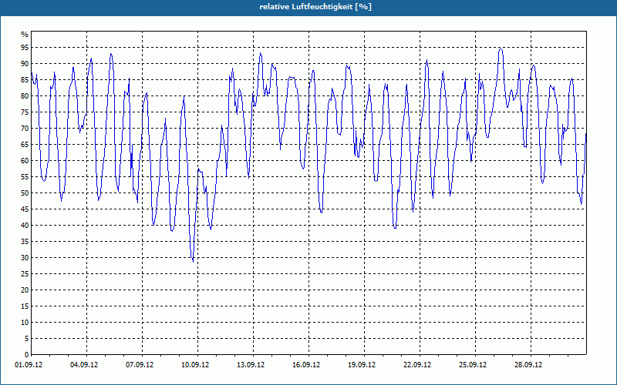Click the y-axis label '25'
This screenshot has width=617, height=385.
[25, 274]
